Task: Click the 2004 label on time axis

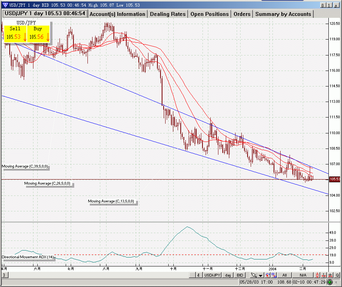Action: click(x=272, y=269)
